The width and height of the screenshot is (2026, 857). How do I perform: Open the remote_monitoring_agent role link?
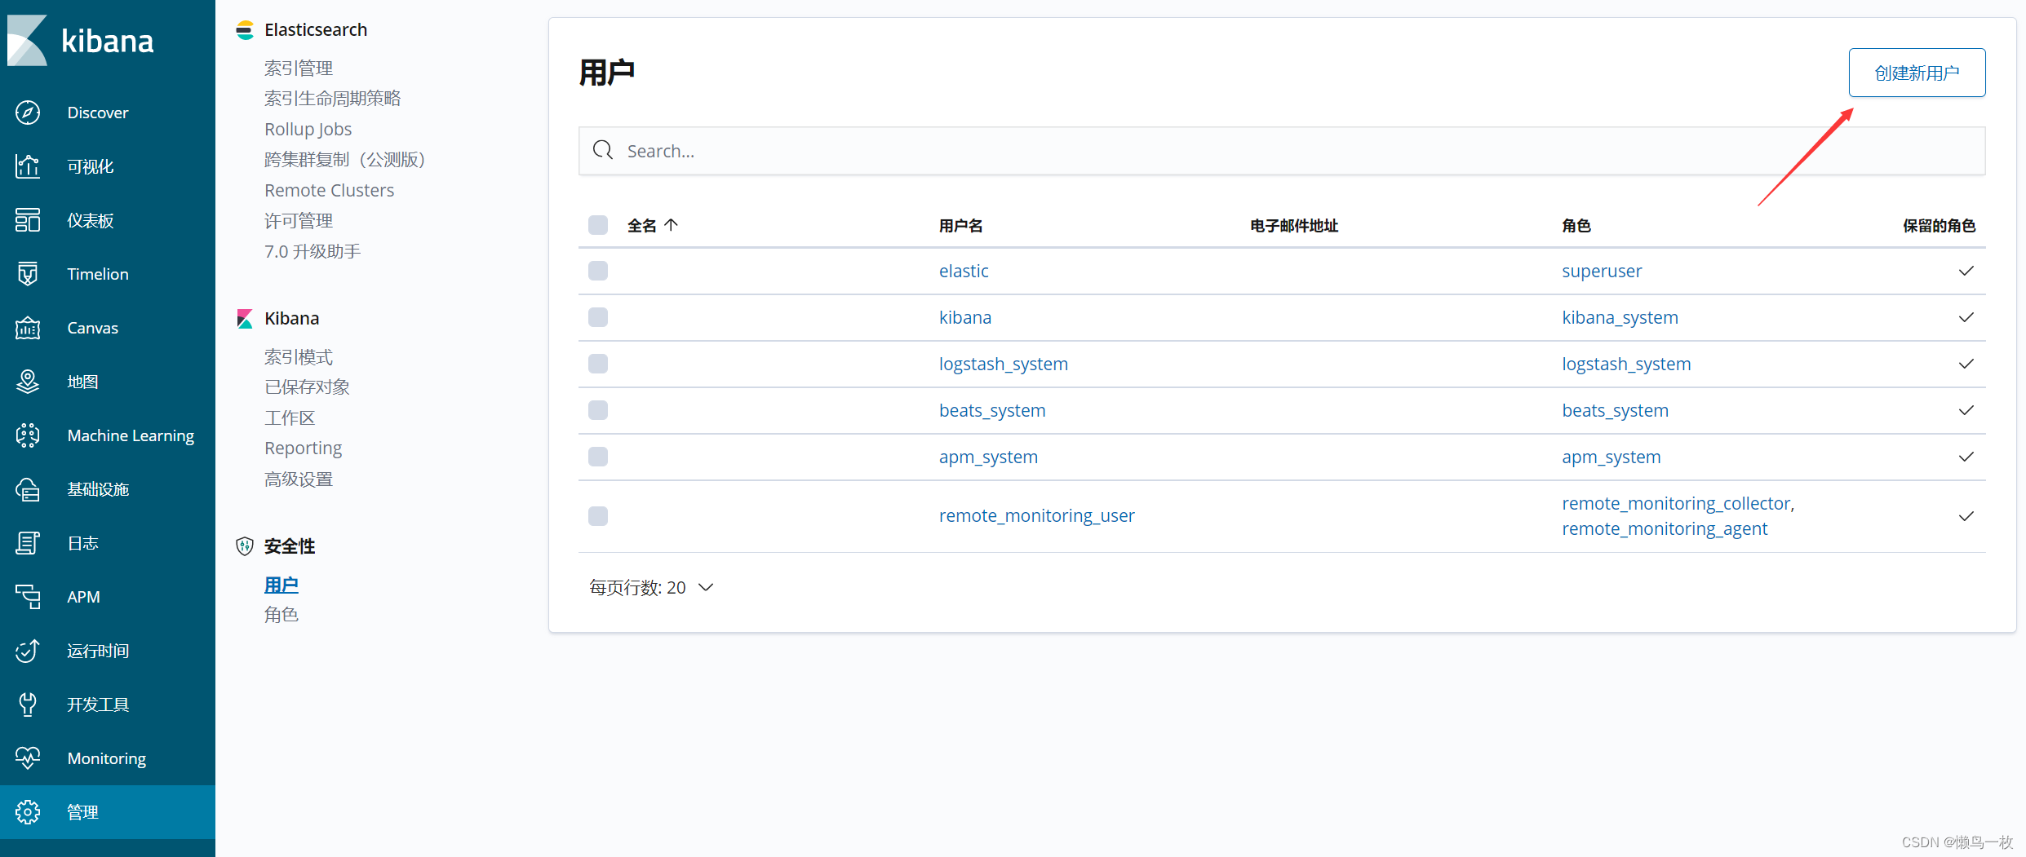click(1665, 528)
